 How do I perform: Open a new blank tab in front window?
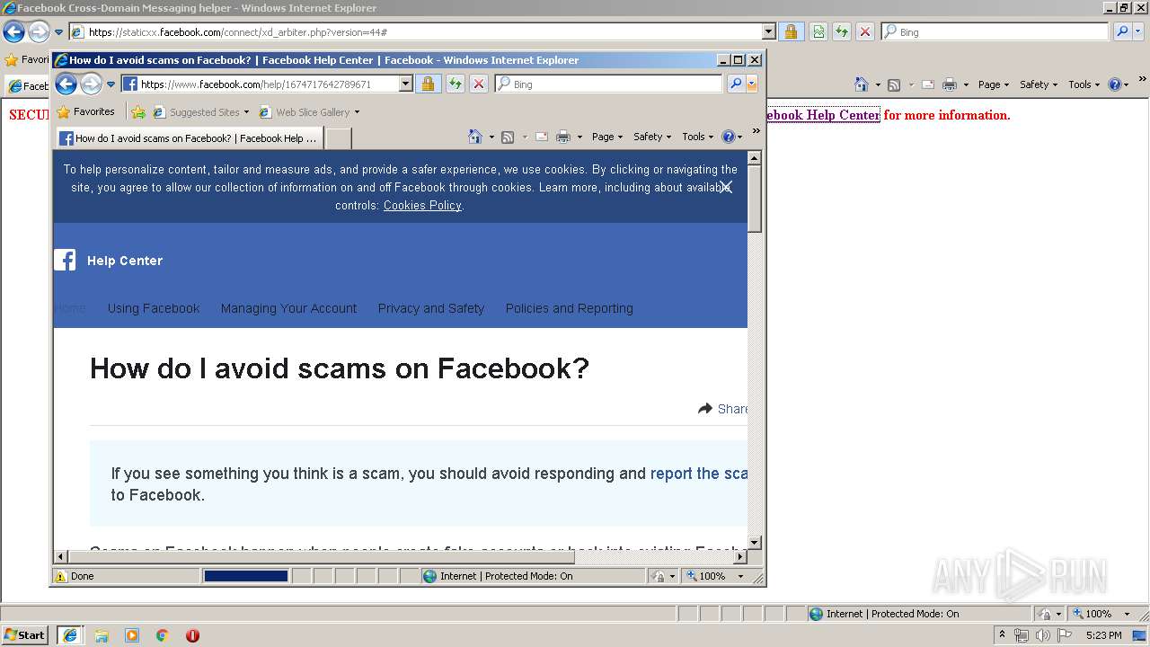[338, 138]
